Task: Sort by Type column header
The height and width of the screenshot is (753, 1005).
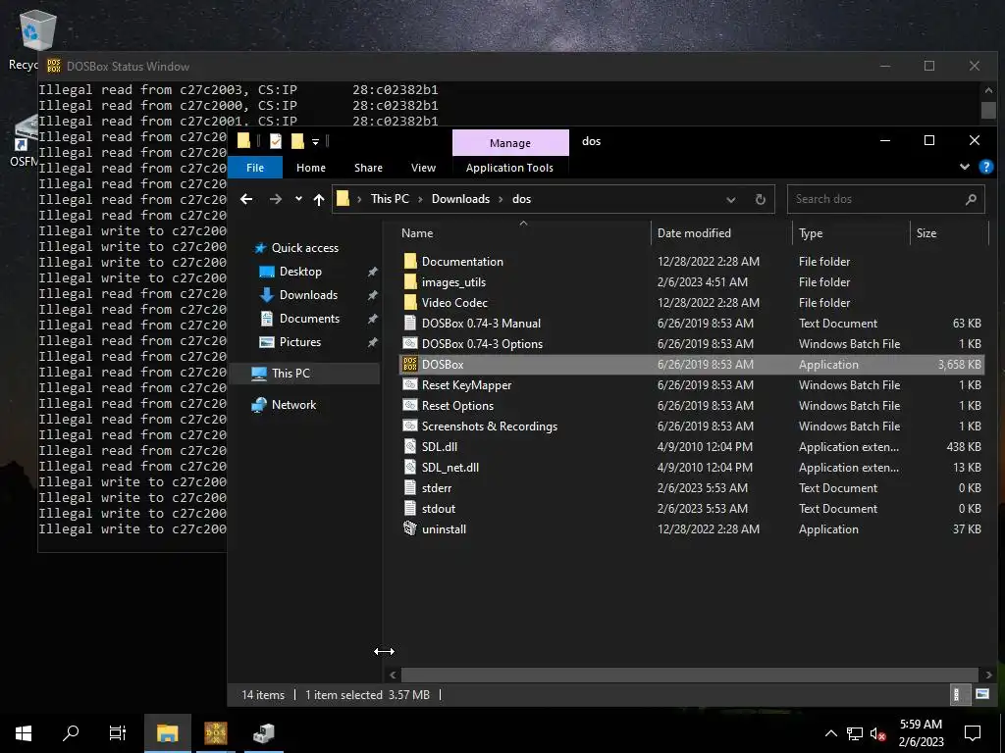Action: 851,233
